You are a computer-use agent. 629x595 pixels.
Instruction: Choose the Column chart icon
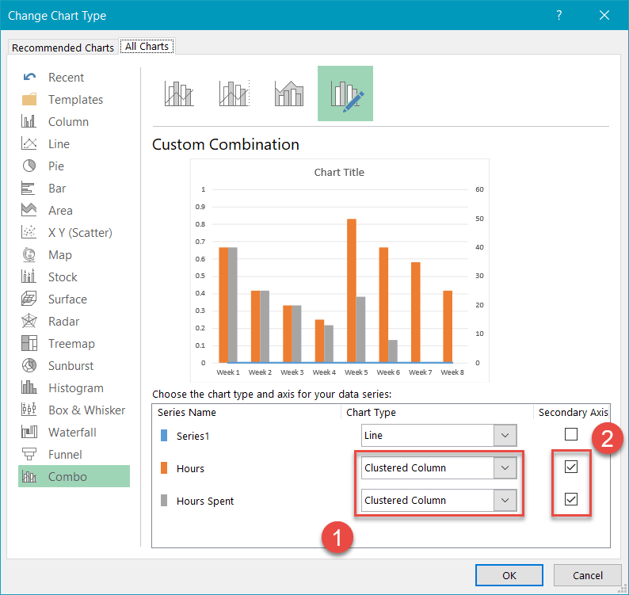[29, 121]
